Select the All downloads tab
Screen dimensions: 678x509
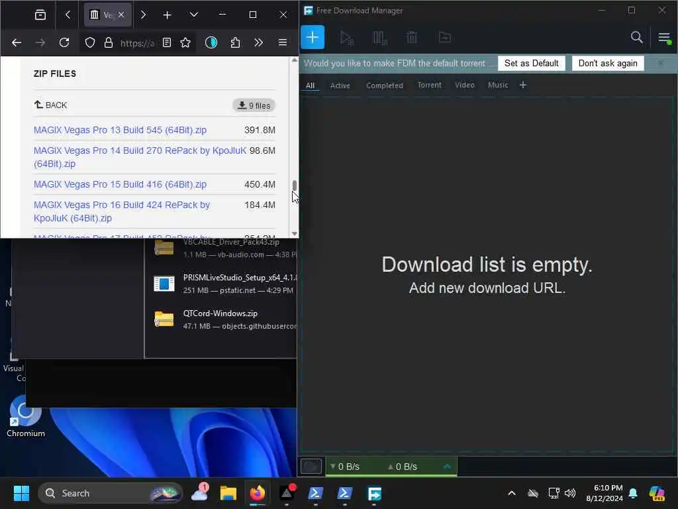[x=310, y=85]
